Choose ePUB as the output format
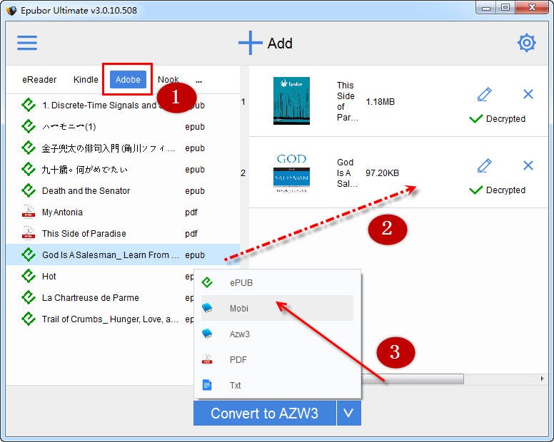This screenshot has width=554, height=442. click(277, 282)
